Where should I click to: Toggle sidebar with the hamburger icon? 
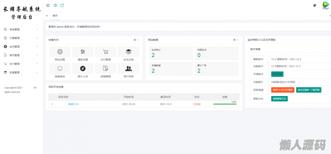48,5
